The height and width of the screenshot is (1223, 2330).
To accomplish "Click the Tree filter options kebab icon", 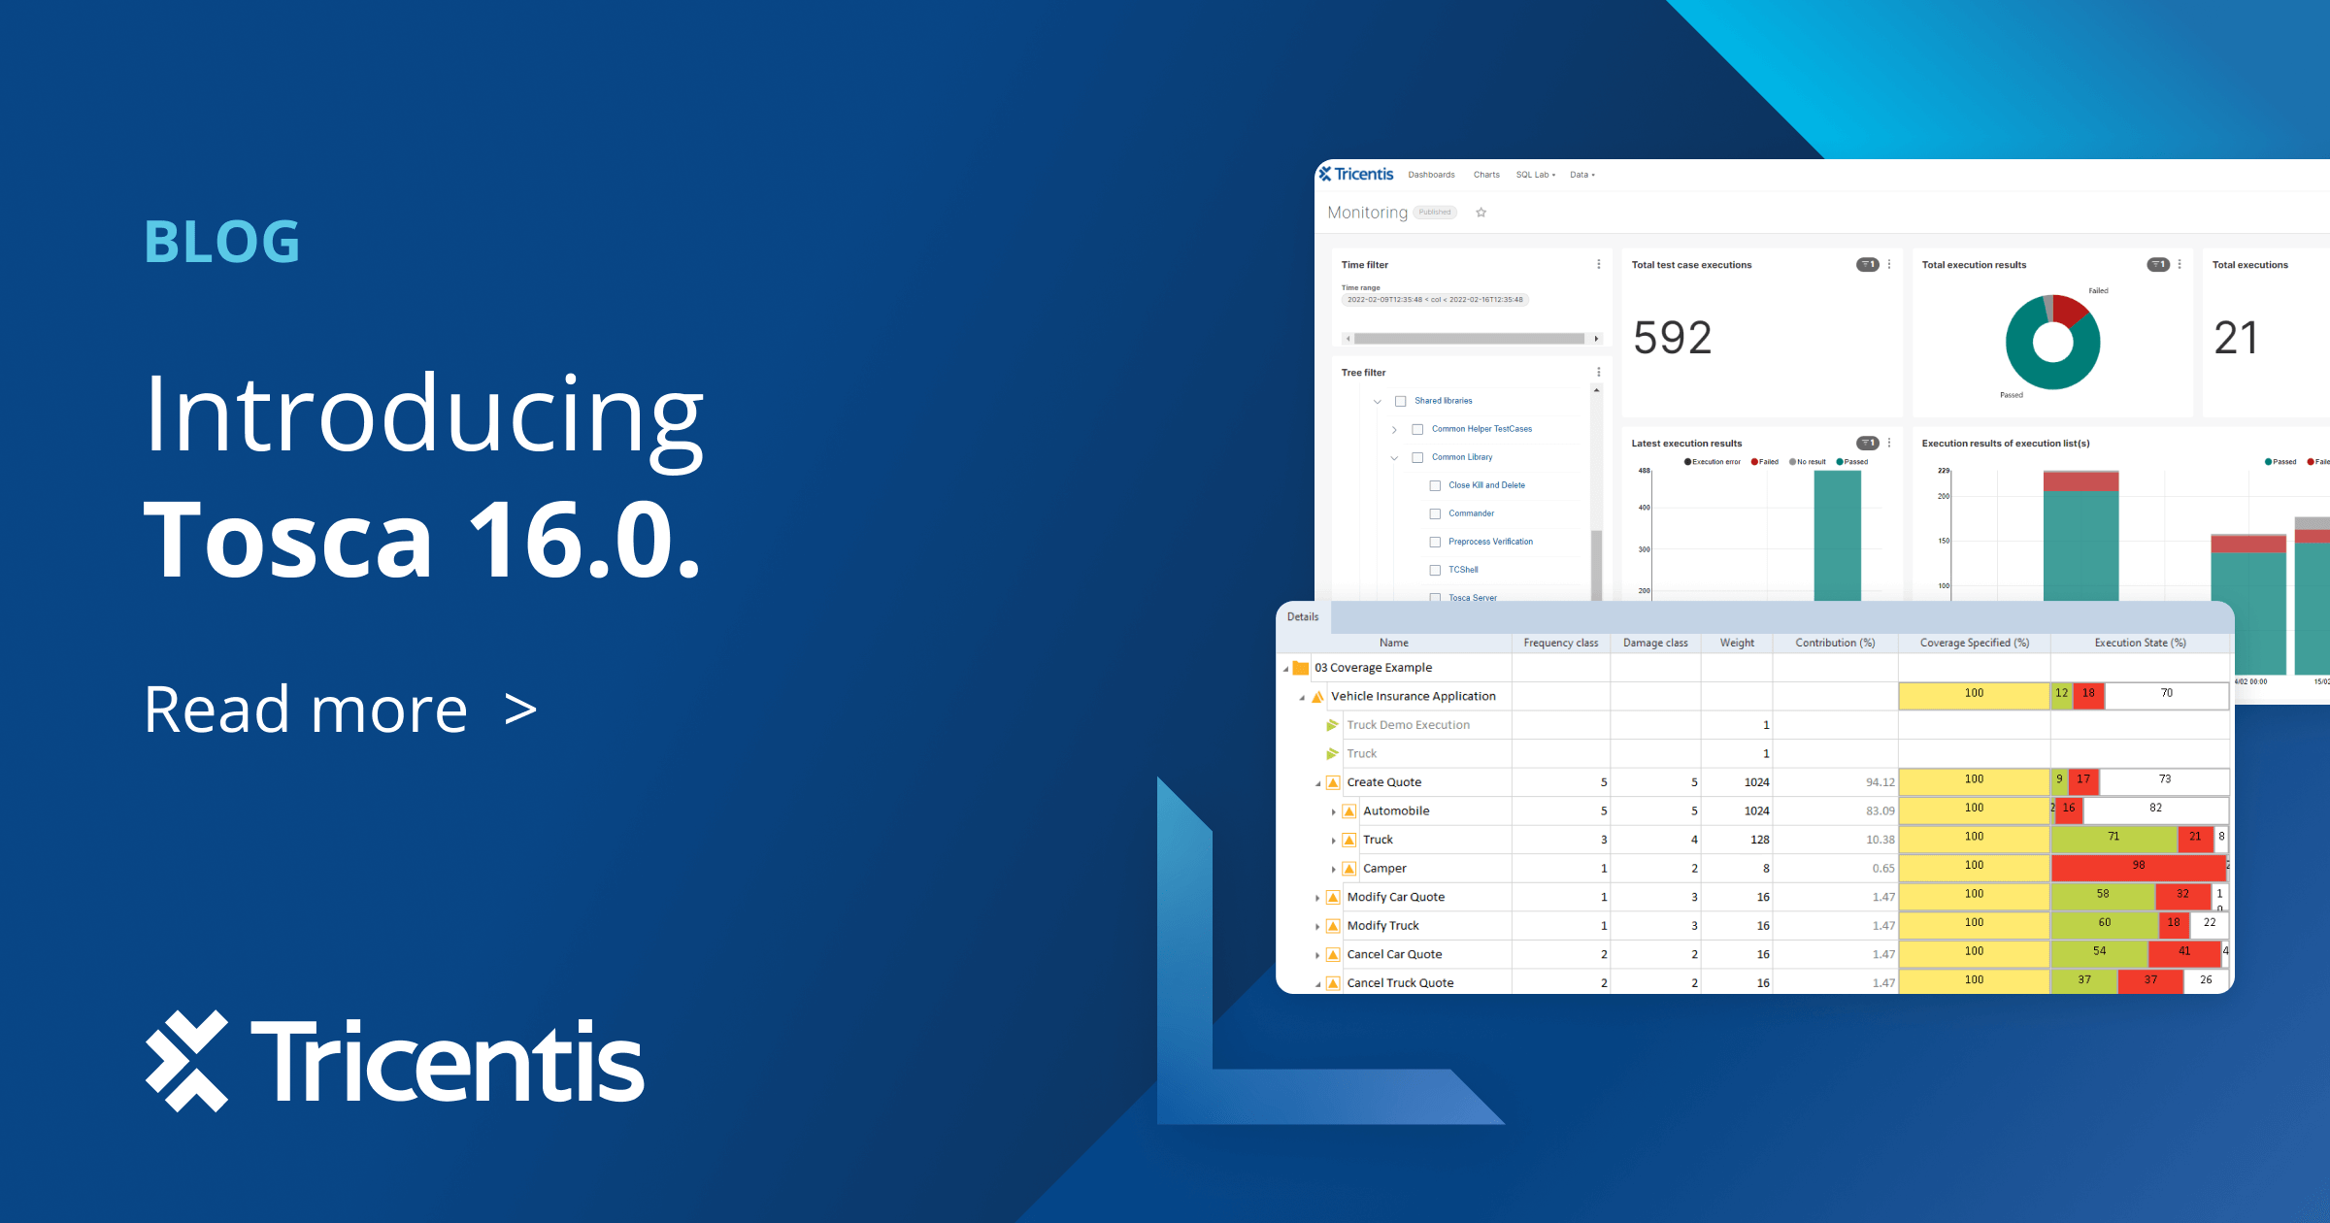I will coord(1596,375).
